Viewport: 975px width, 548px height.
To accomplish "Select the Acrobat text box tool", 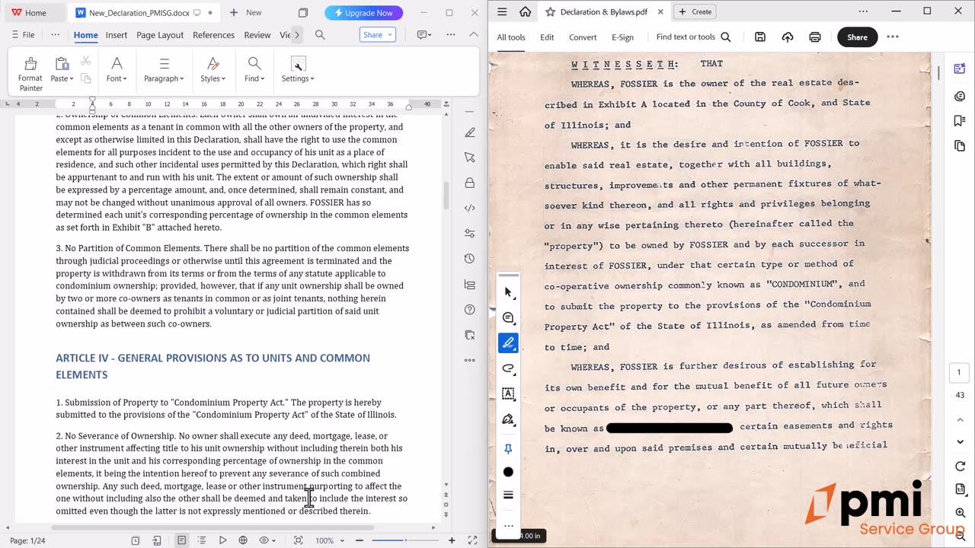I will click(508, 393).
